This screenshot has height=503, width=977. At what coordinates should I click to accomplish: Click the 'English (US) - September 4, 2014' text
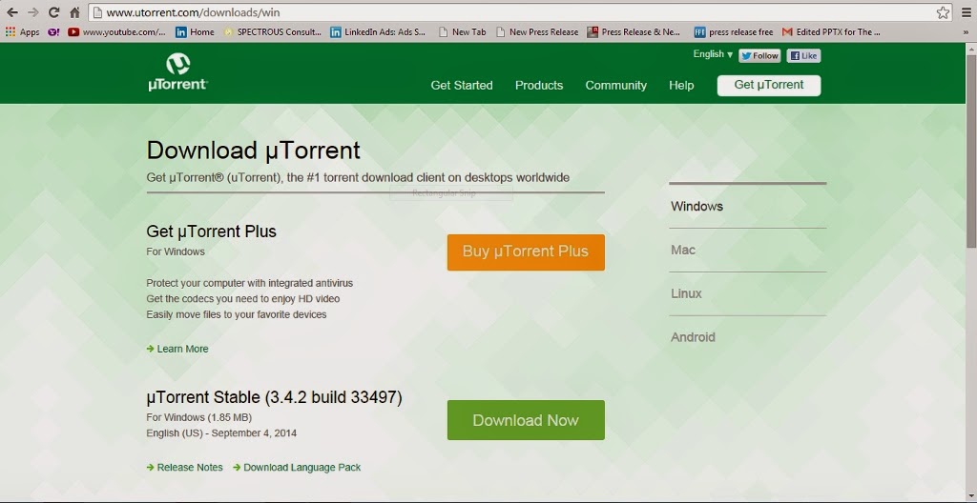point(221,433)
